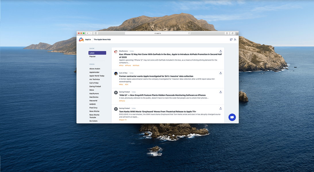Open MacRumors in the Feeds sidebar
Image resolution: width=314 pixels, height=172 pixels.
click(94, 93)
